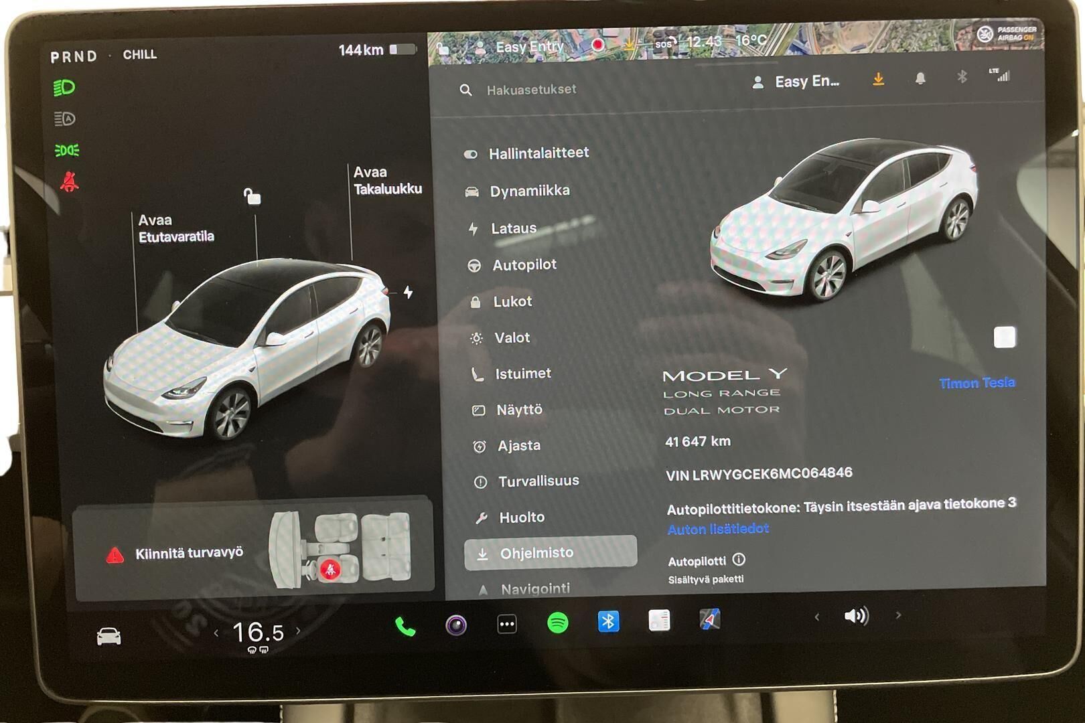The height and width of the screenshot is (723, 1085).
Task: Open the Easy Entry profile dropdown in the settings header
Action: click(796, 82)
